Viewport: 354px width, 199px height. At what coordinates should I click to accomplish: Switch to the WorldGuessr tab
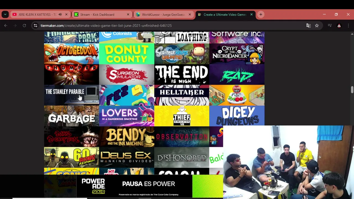[x=163, y=14]
